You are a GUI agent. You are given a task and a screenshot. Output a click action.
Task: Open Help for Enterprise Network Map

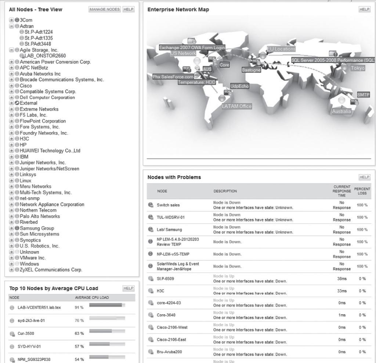tap(365, 9)
